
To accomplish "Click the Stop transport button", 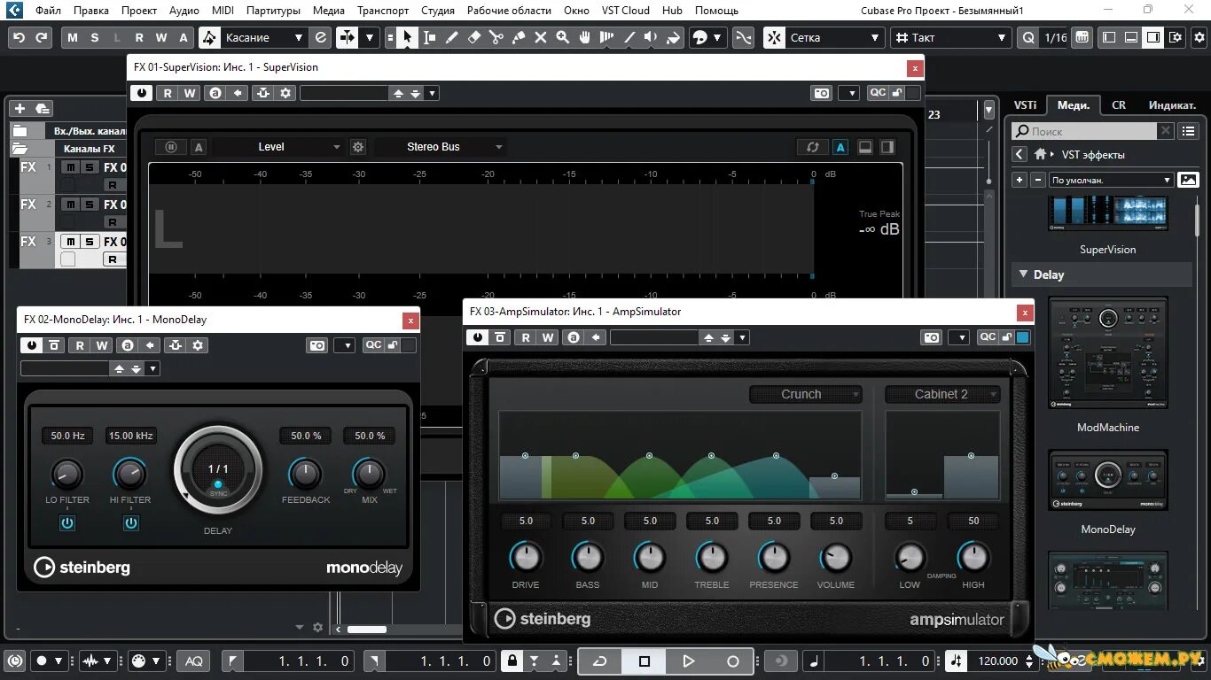I will 645,661.
